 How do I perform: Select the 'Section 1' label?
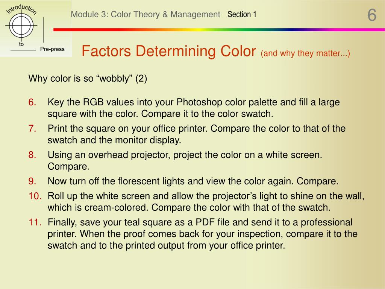(242, 14)
